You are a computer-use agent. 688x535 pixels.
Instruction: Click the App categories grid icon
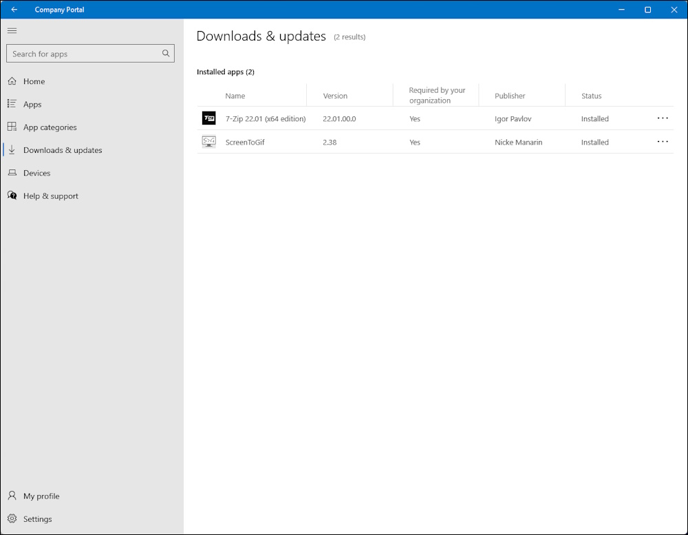[12, 127]
